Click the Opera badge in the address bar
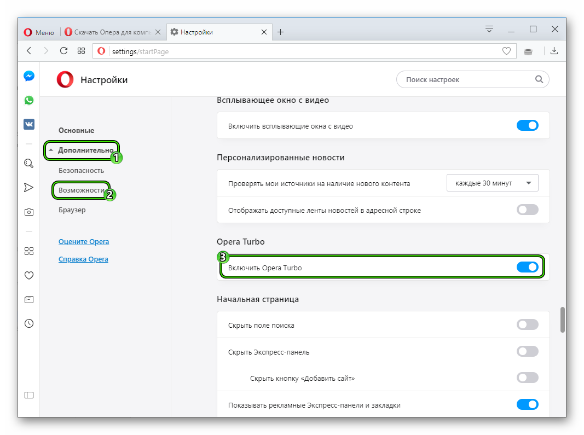 [101, 51]
